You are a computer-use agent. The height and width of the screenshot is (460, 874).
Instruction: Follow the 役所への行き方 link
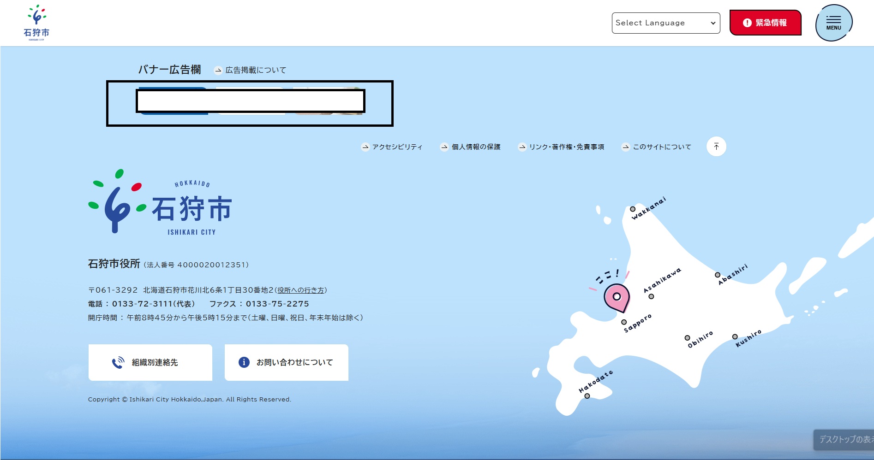point(300,290)
